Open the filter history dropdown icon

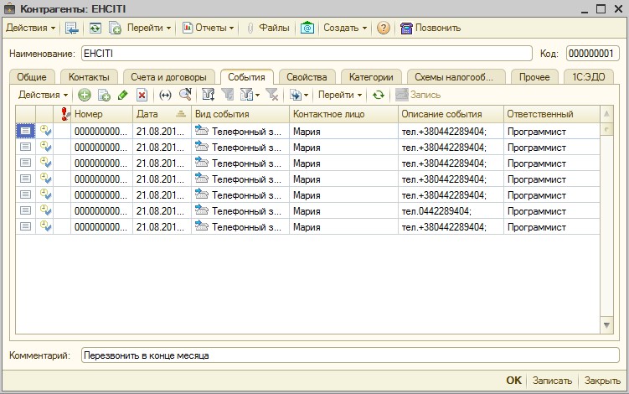pyautogui.click(x=250, y=95)
